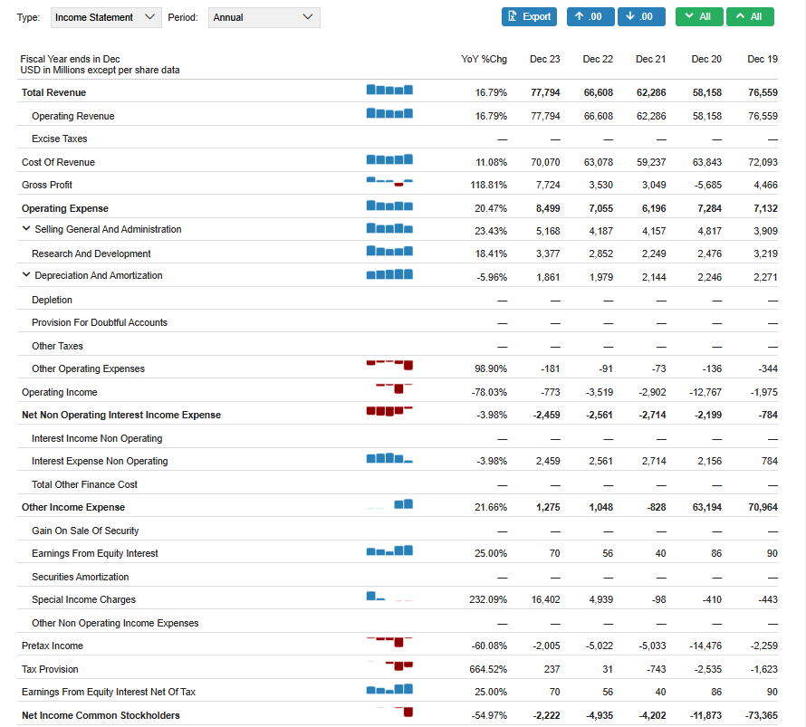Click the Total Revenue sparkline chart

click(x=389, y=90)
